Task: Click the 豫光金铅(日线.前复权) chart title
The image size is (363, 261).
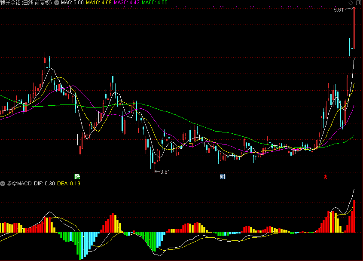Action: [26, 3]
